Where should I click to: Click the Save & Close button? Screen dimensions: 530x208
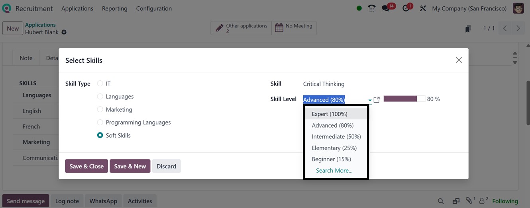tap(86, 166)
